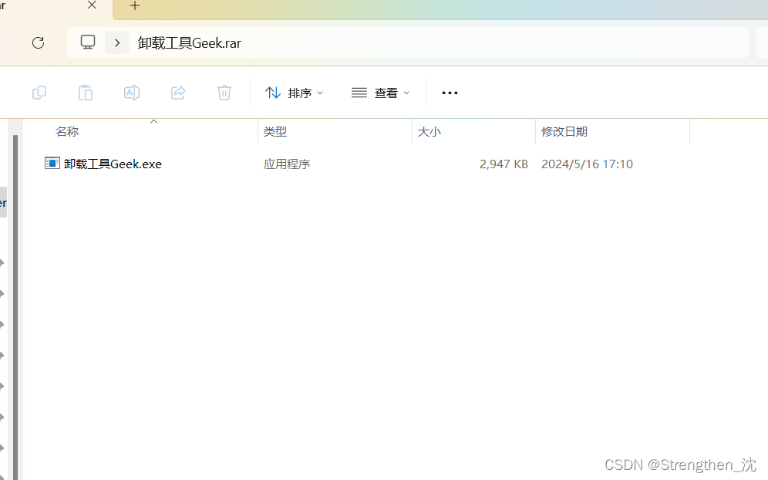Click the Paste toolbar icon

86,93
